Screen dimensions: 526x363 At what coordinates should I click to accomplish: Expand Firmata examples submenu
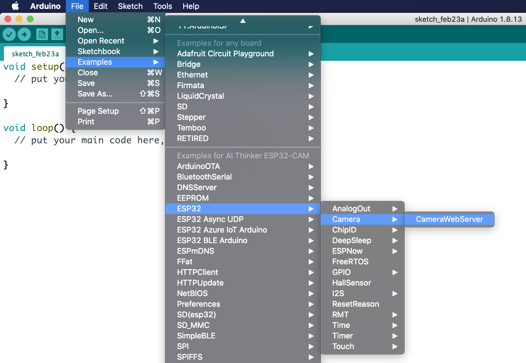click(243, 85)
